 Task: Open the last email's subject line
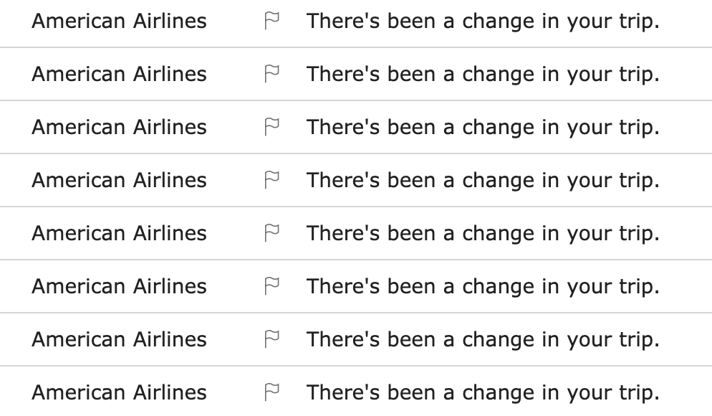click(x=483, y=393)
